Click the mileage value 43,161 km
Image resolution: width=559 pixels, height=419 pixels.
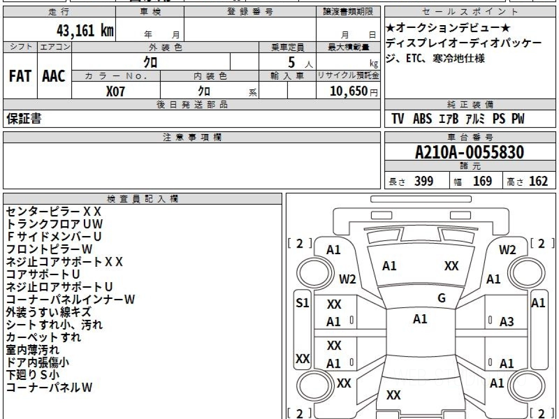(85, 31)
